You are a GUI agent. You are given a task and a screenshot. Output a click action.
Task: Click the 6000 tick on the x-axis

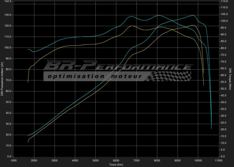[x=116, y=161]
